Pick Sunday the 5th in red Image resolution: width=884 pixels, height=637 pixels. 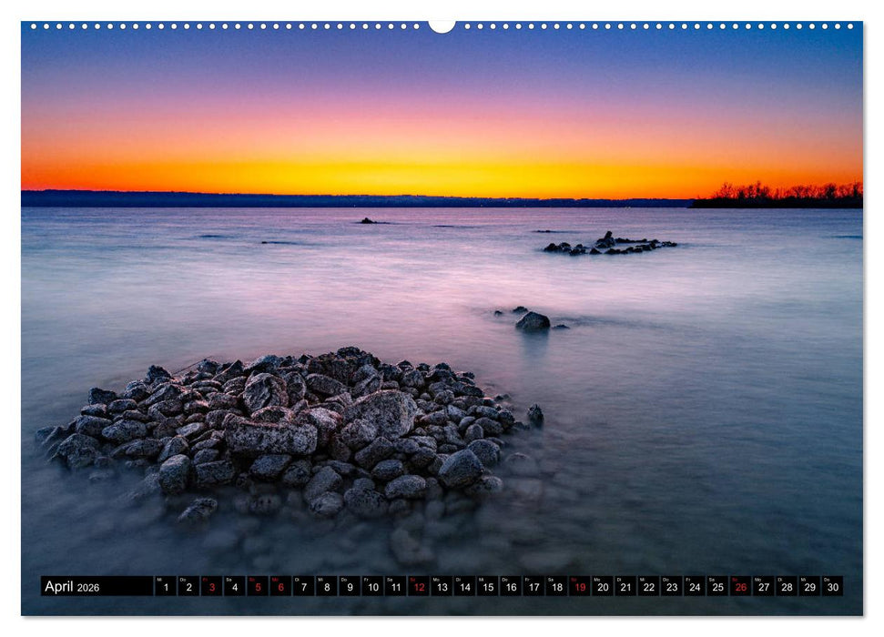[257, 587]
